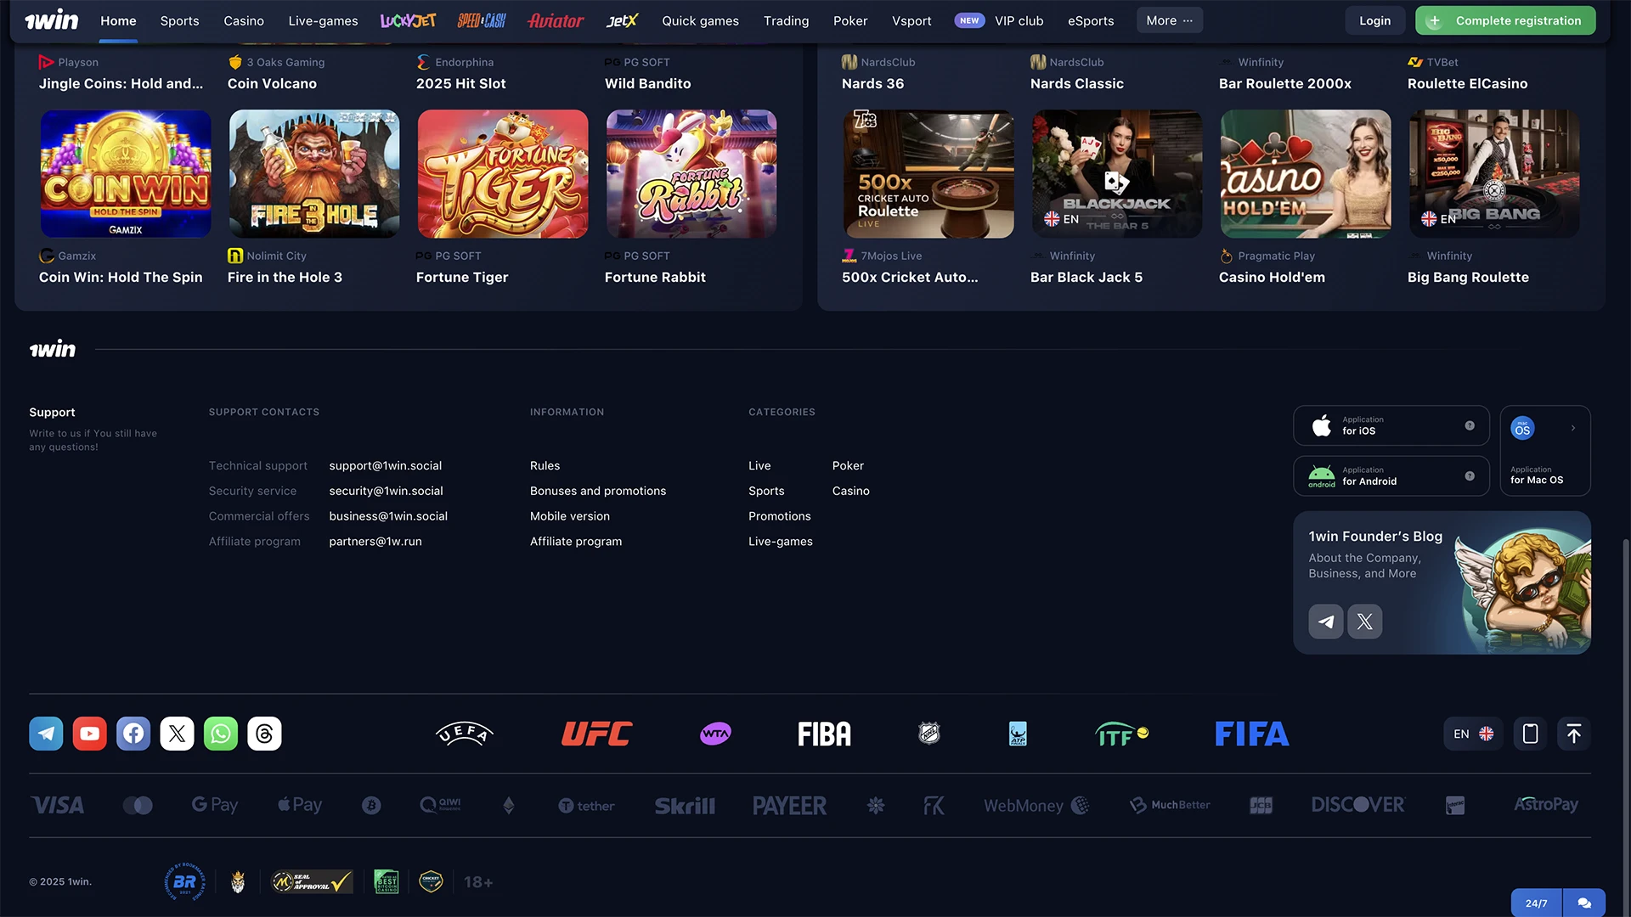Open the Fire in the Hole 3 thumbnail
This screenshot has width=1631, height=917.
point(314,174)
